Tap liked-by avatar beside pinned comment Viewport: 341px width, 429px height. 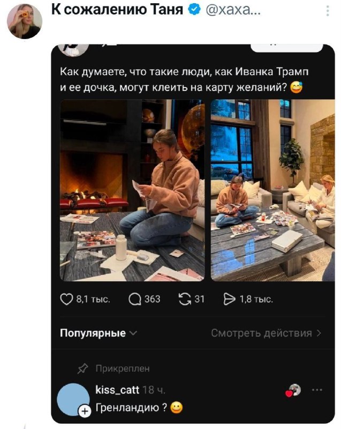pos(293,391)
